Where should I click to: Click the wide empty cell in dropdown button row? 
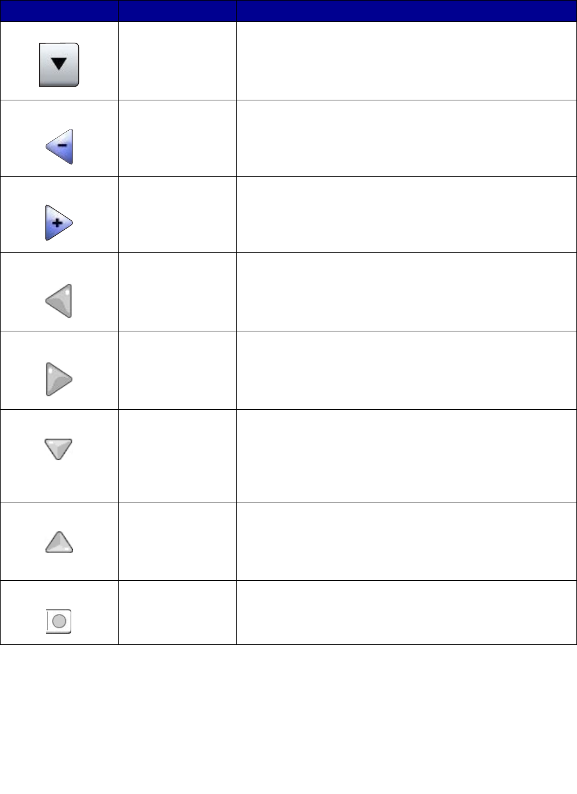point(406,61)
